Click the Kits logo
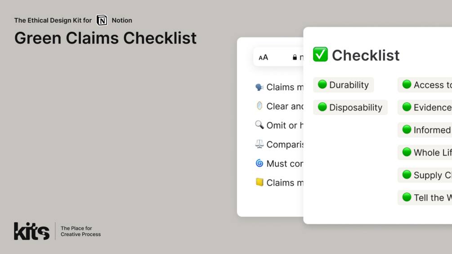 (32, 231)
